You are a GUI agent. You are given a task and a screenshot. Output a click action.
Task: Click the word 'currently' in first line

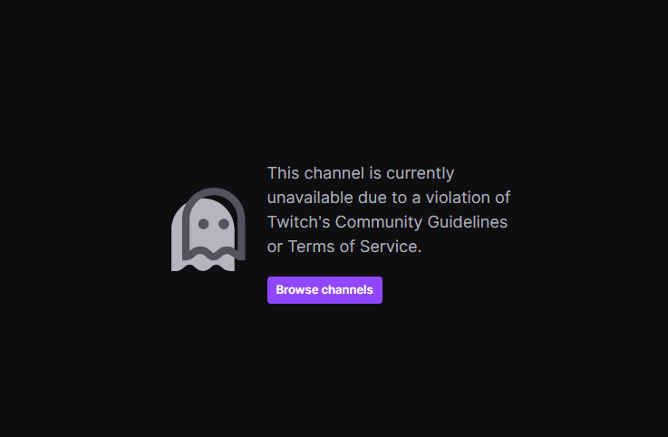420,173
